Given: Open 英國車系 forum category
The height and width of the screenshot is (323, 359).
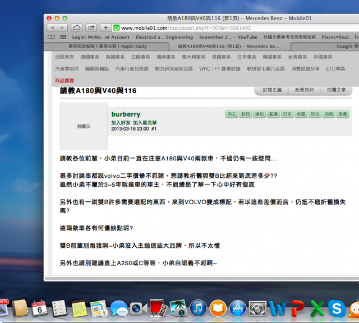Looking at the screenshot, I should 115,57.
